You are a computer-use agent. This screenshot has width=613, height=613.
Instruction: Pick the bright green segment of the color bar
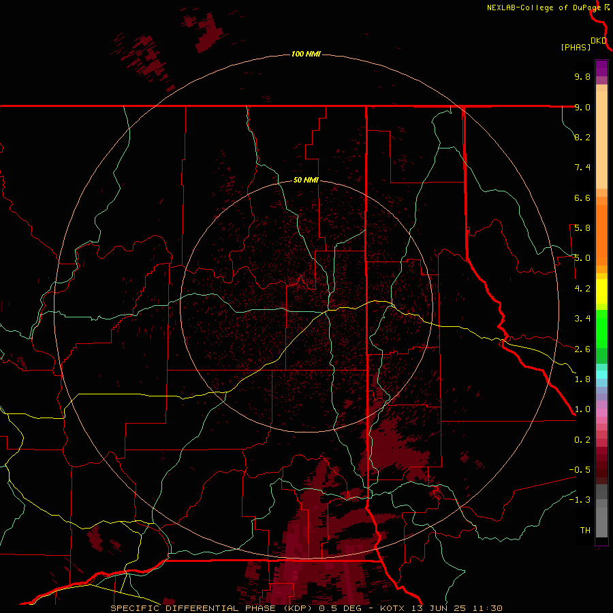pyautogui.click(x=601, y=329)
